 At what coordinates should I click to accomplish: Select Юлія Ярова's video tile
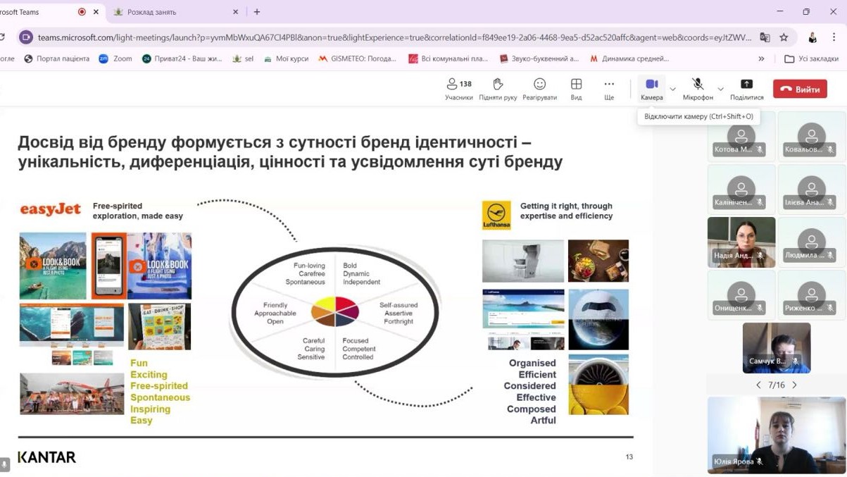776,435
